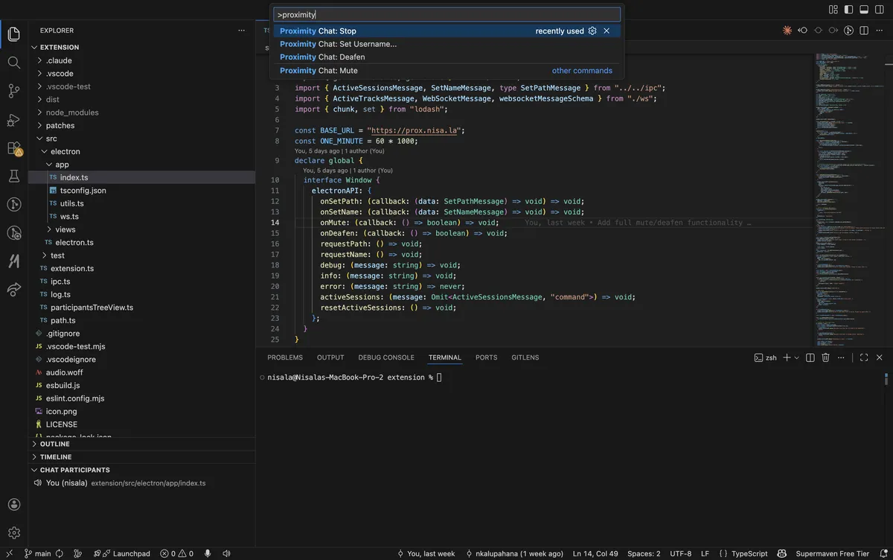Screen dimensions: 893x560
Task: Open the Testing flask icon in the activity bar
Action: (13, 176)
